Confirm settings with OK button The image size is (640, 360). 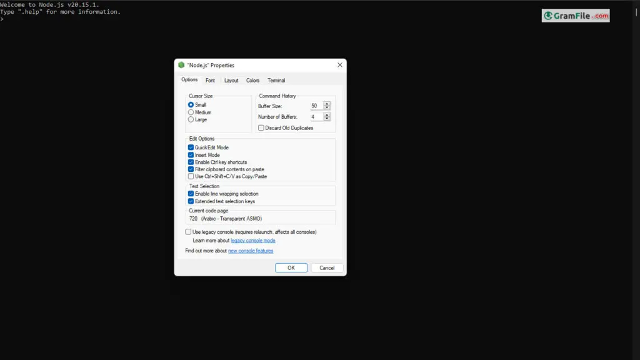(291, 267)
